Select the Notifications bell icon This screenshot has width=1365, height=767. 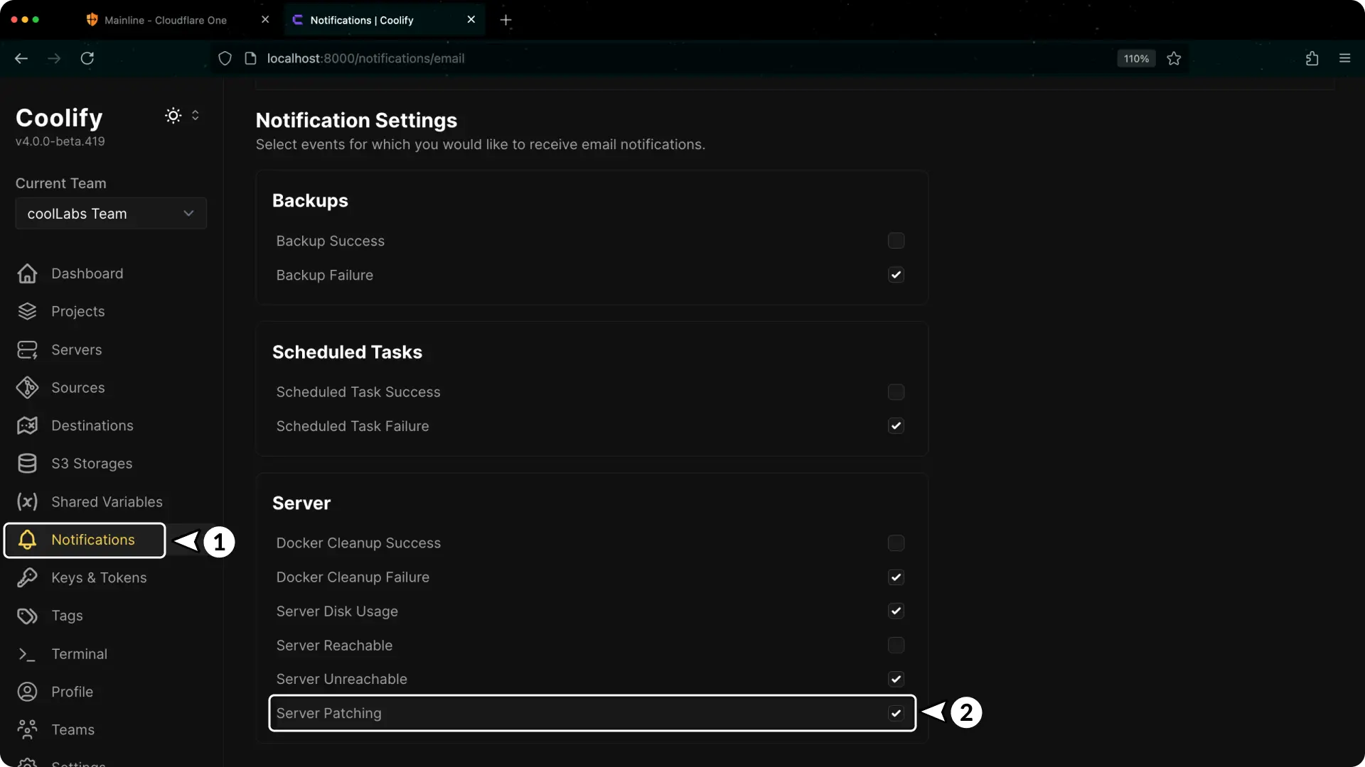click(x=26, y=540)
